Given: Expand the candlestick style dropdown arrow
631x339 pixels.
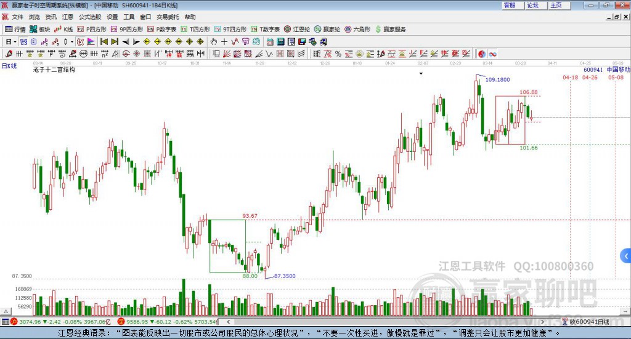Looking at the screenshot, I should [x=72, y=42].
